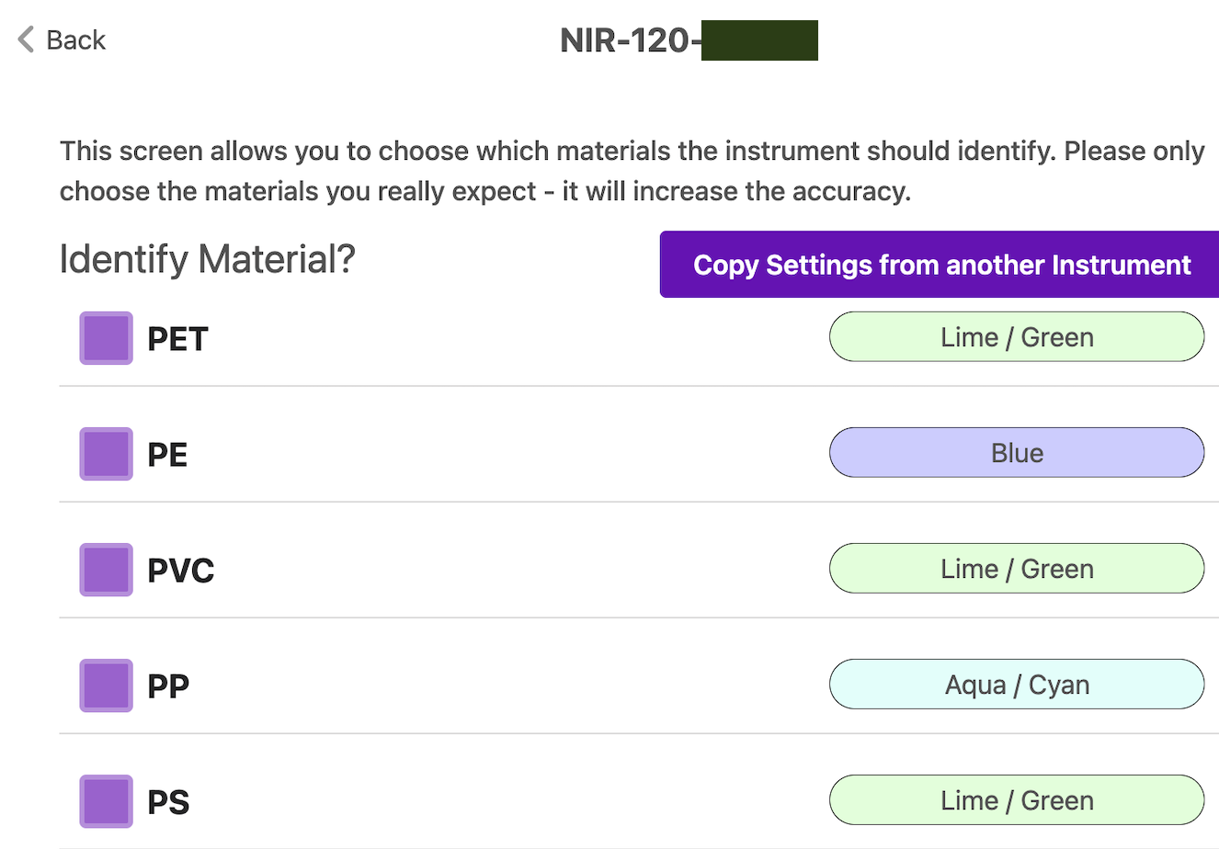Click the NIR-120 instrument title

625,40
